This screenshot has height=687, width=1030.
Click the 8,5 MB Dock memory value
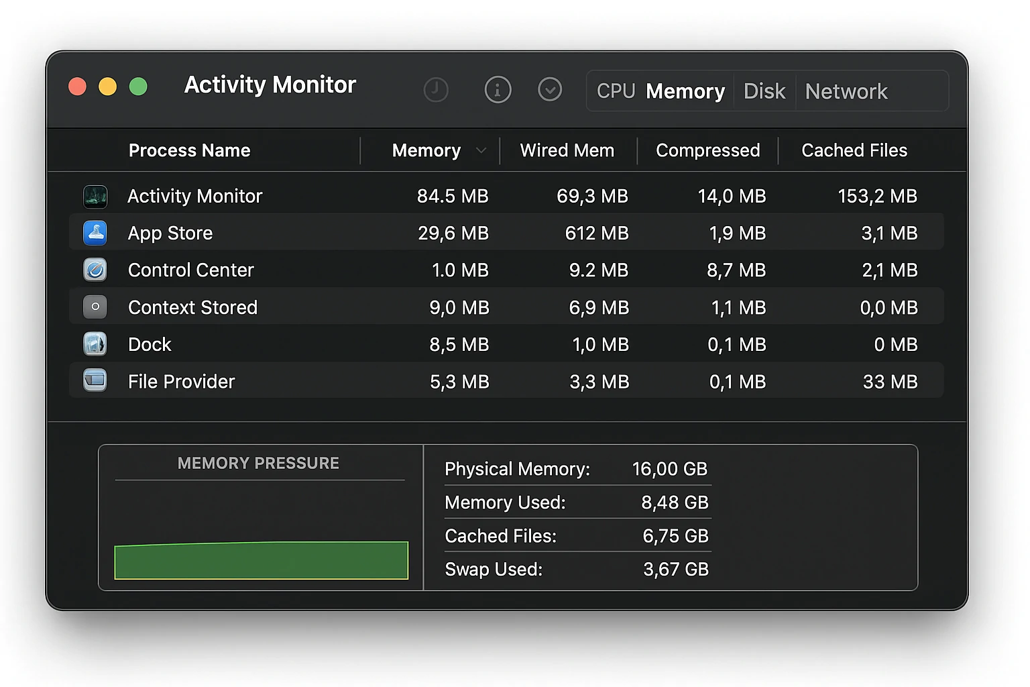coord(459,344)
